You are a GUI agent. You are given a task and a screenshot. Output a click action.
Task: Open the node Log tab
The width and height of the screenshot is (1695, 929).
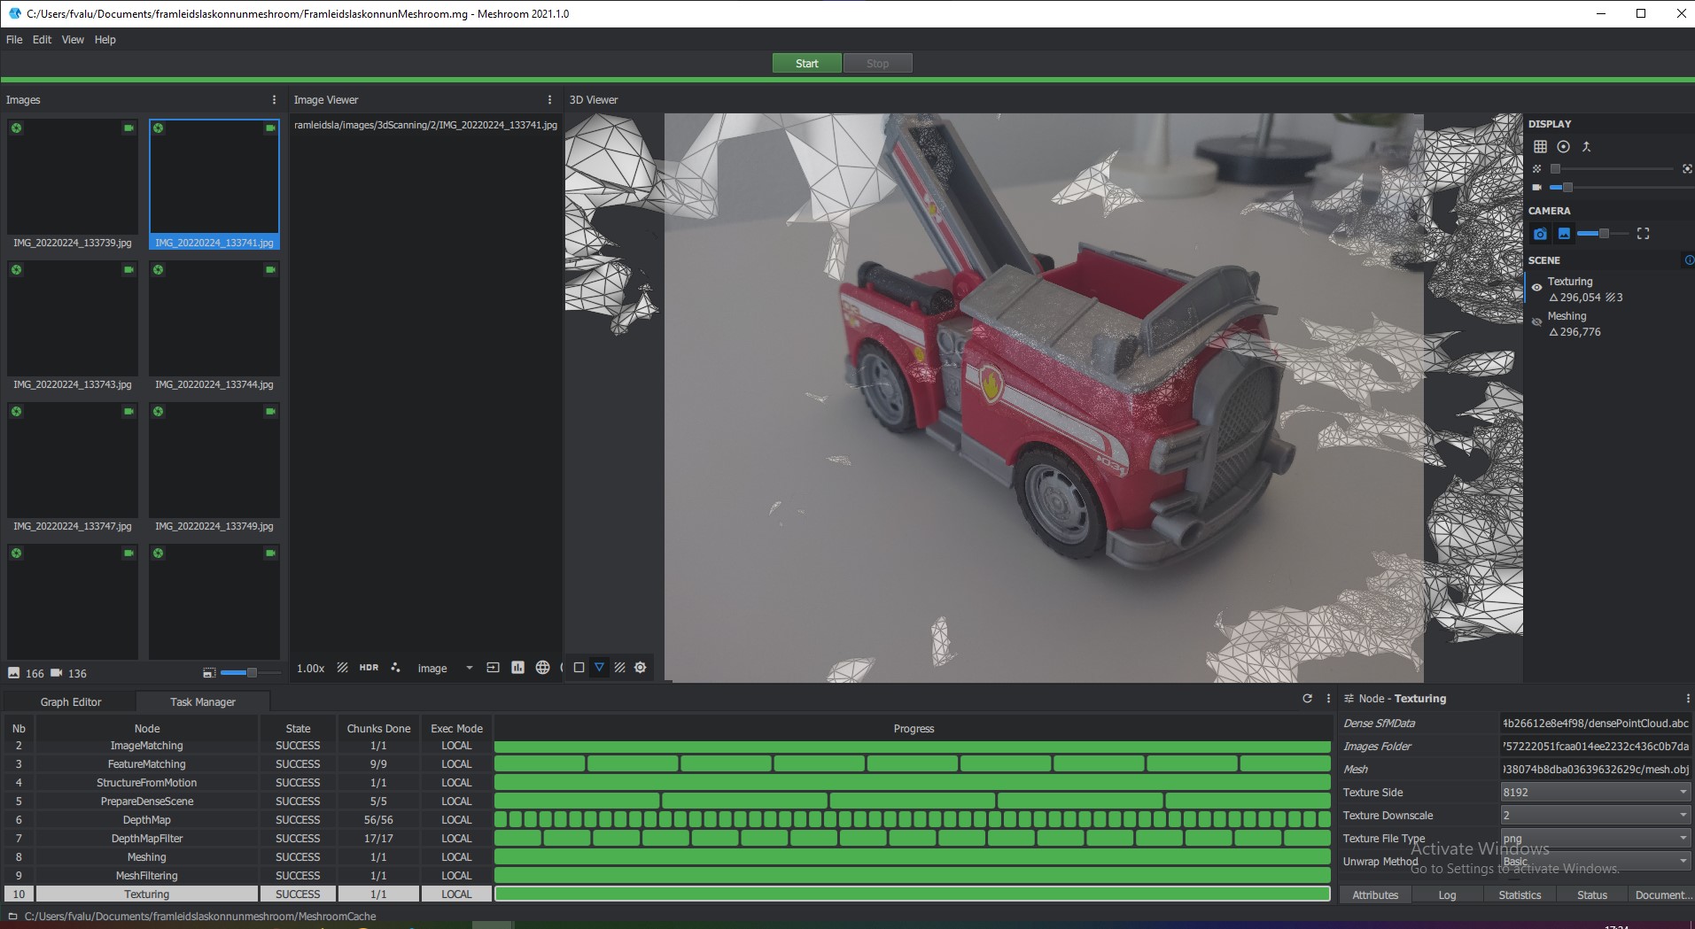tap(1447, 895)
